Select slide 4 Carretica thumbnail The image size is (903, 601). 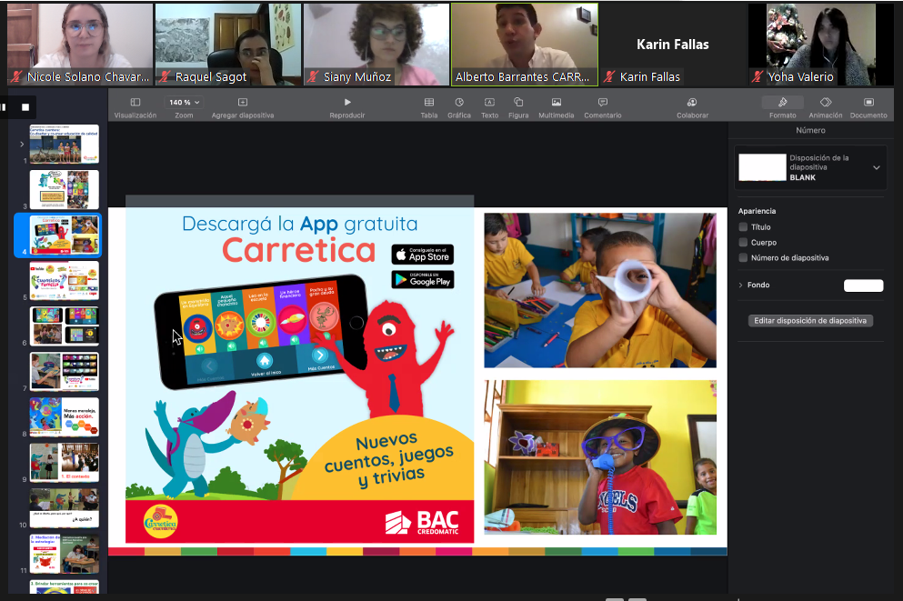pos(64,235)
